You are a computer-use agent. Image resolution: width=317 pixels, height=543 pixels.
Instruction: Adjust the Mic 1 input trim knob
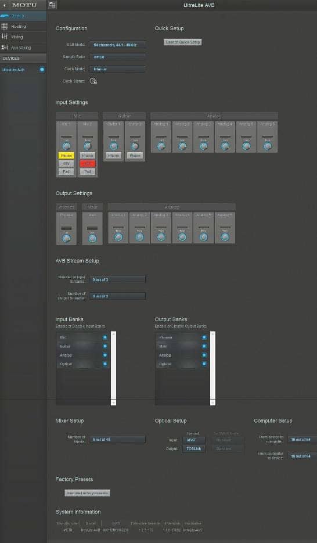click(x=66, y=146)
